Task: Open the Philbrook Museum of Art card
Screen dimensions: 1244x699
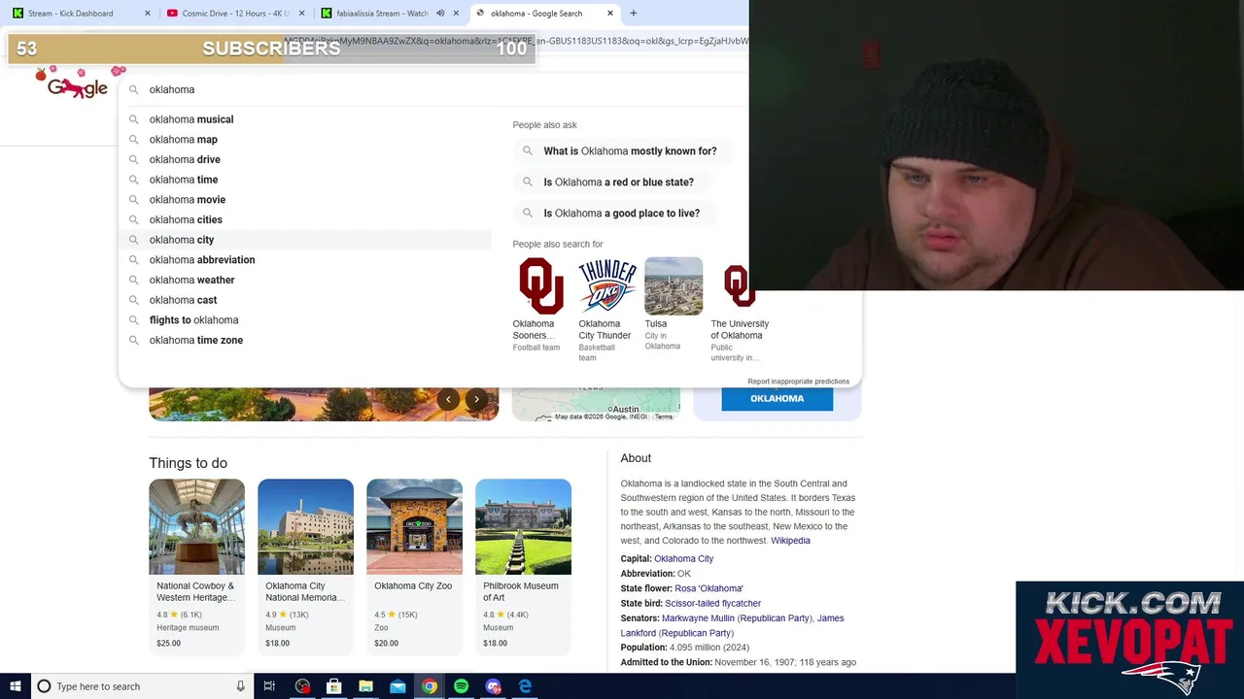Action: 523,565
